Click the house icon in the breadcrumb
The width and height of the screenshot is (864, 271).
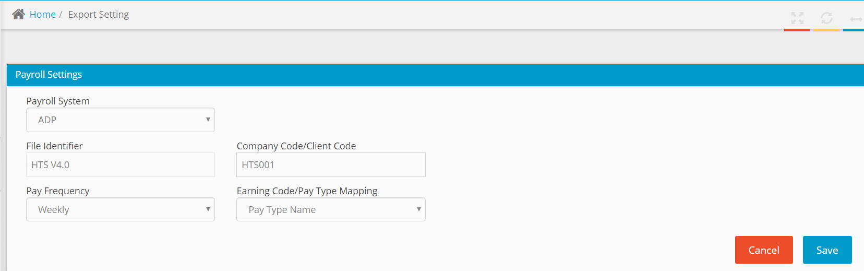coord(18,14)
